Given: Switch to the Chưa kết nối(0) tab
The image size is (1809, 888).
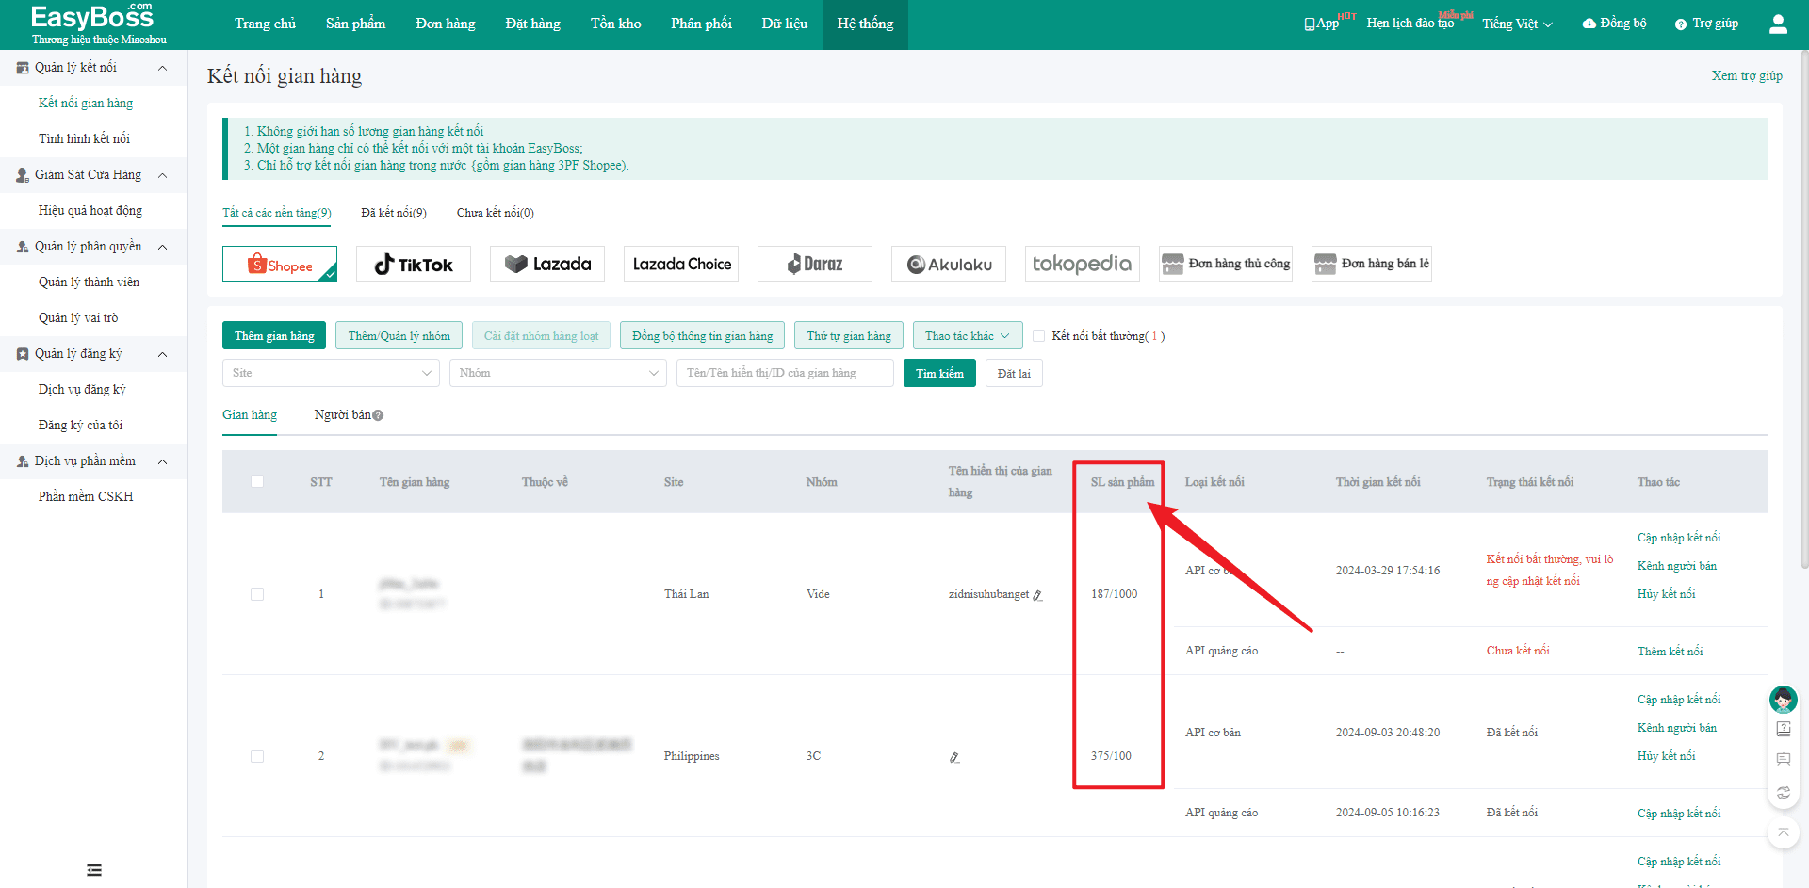Looking at the screenshot, I should pyautogui.click(x=496, y=213).
